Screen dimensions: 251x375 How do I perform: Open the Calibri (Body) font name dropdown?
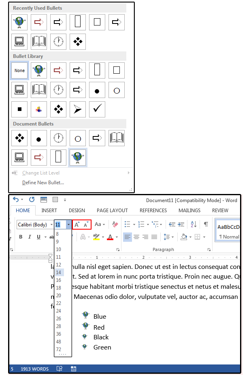click(x=52, y=225)
